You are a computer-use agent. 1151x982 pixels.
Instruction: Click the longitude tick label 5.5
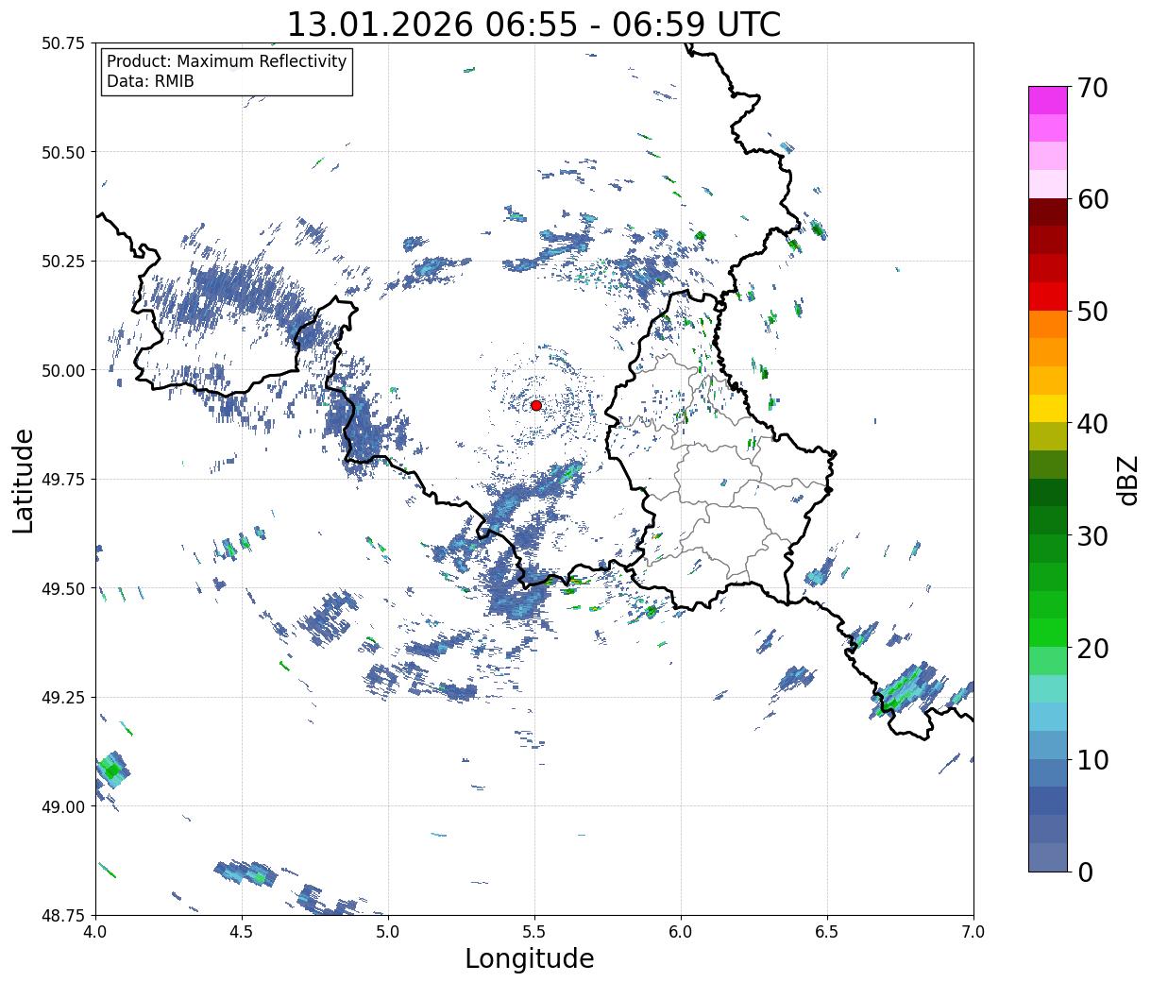(534, 932)
